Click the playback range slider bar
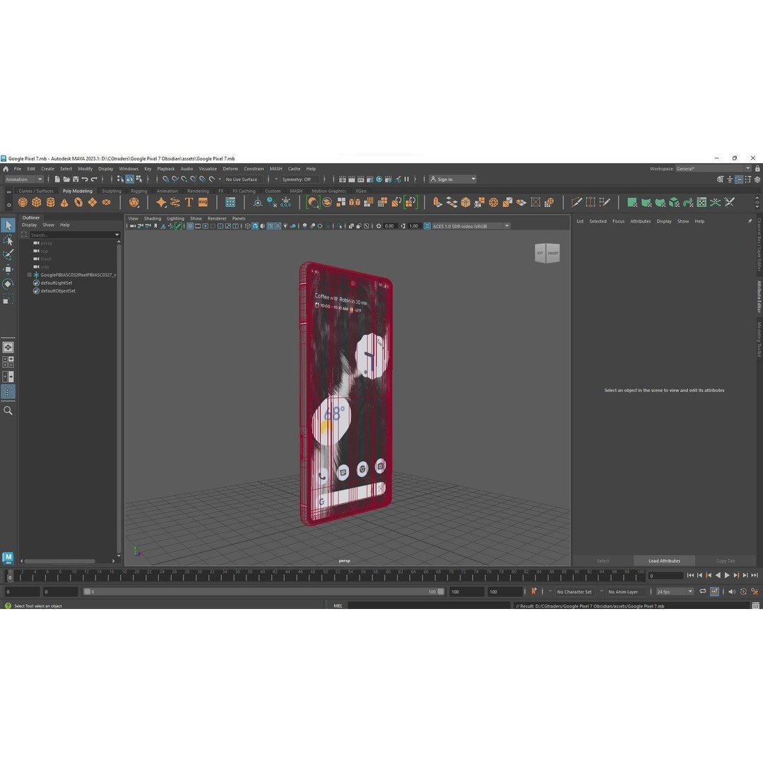Screen dimensions: 763x763 tap(264, 591)
